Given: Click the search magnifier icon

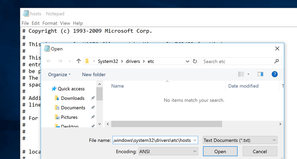Looking at the screenshot, I should (x=276, y=61).
